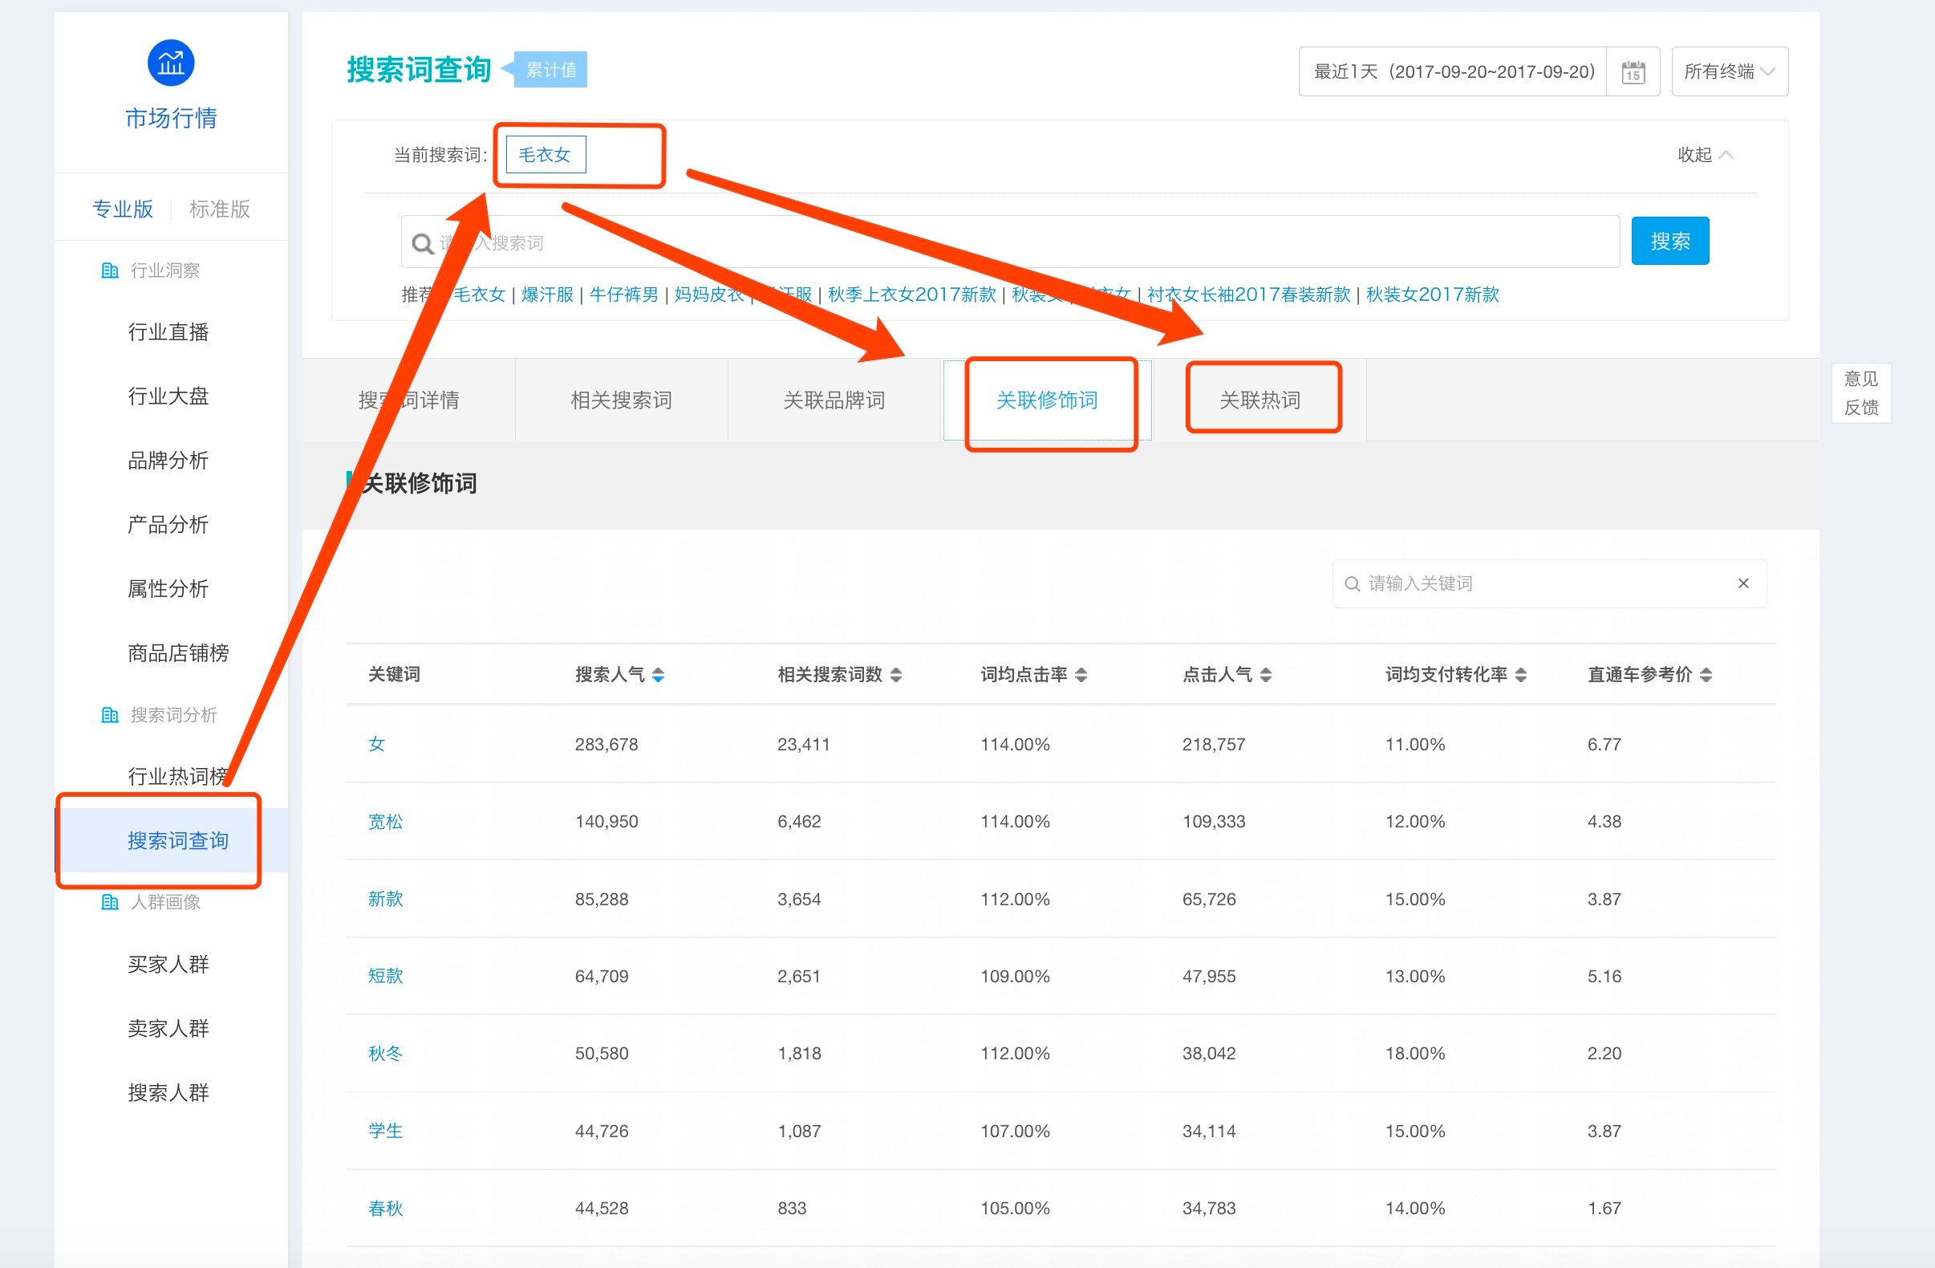Click the magnifier icon in main search box
This screenshot has height=1268, width=1935.
[x=423, y=243]
